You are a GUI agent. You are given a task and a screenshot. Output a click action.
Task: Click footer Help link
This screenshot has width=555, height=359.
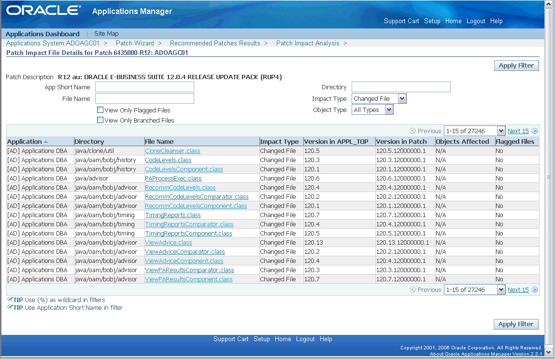326,339
